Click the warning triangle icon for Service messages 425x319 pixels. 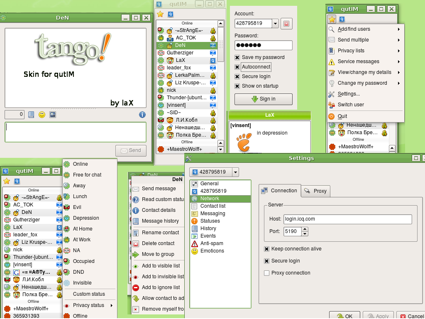point(332,62)
